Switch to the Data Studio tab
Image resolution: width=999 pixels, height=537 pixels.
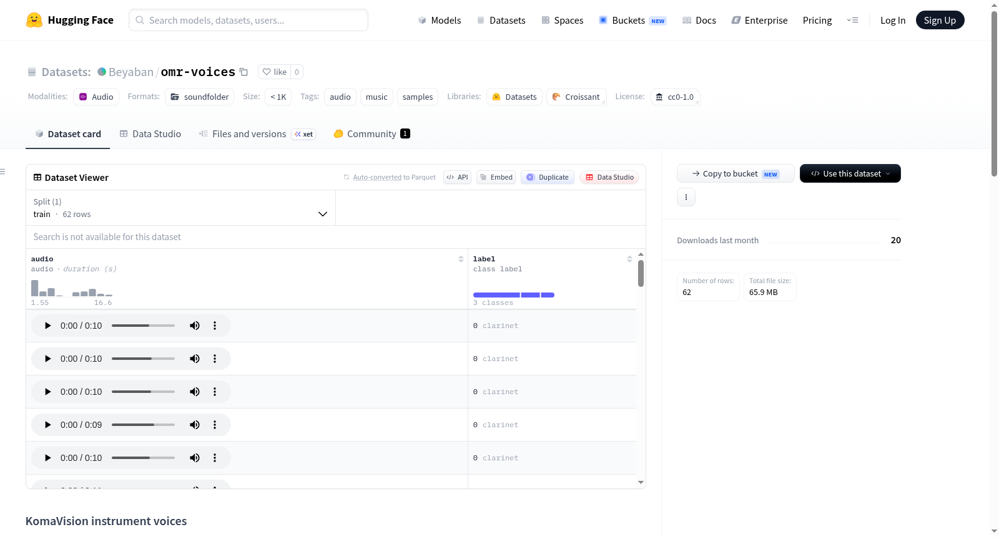tap(150, 134)
